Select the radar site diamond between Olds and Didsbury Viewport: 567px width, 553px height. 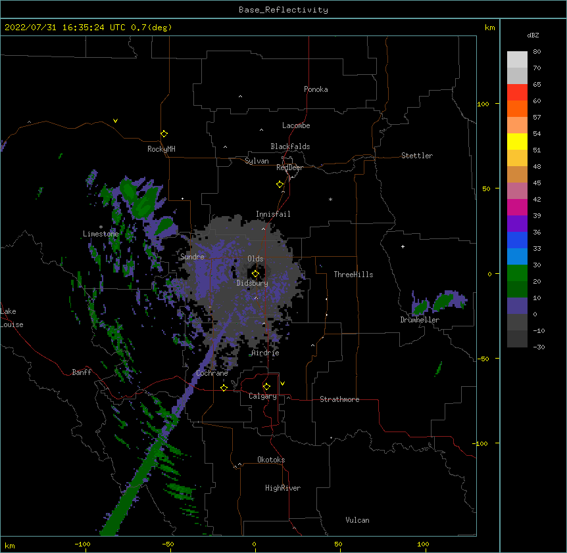tap(255, 274)
